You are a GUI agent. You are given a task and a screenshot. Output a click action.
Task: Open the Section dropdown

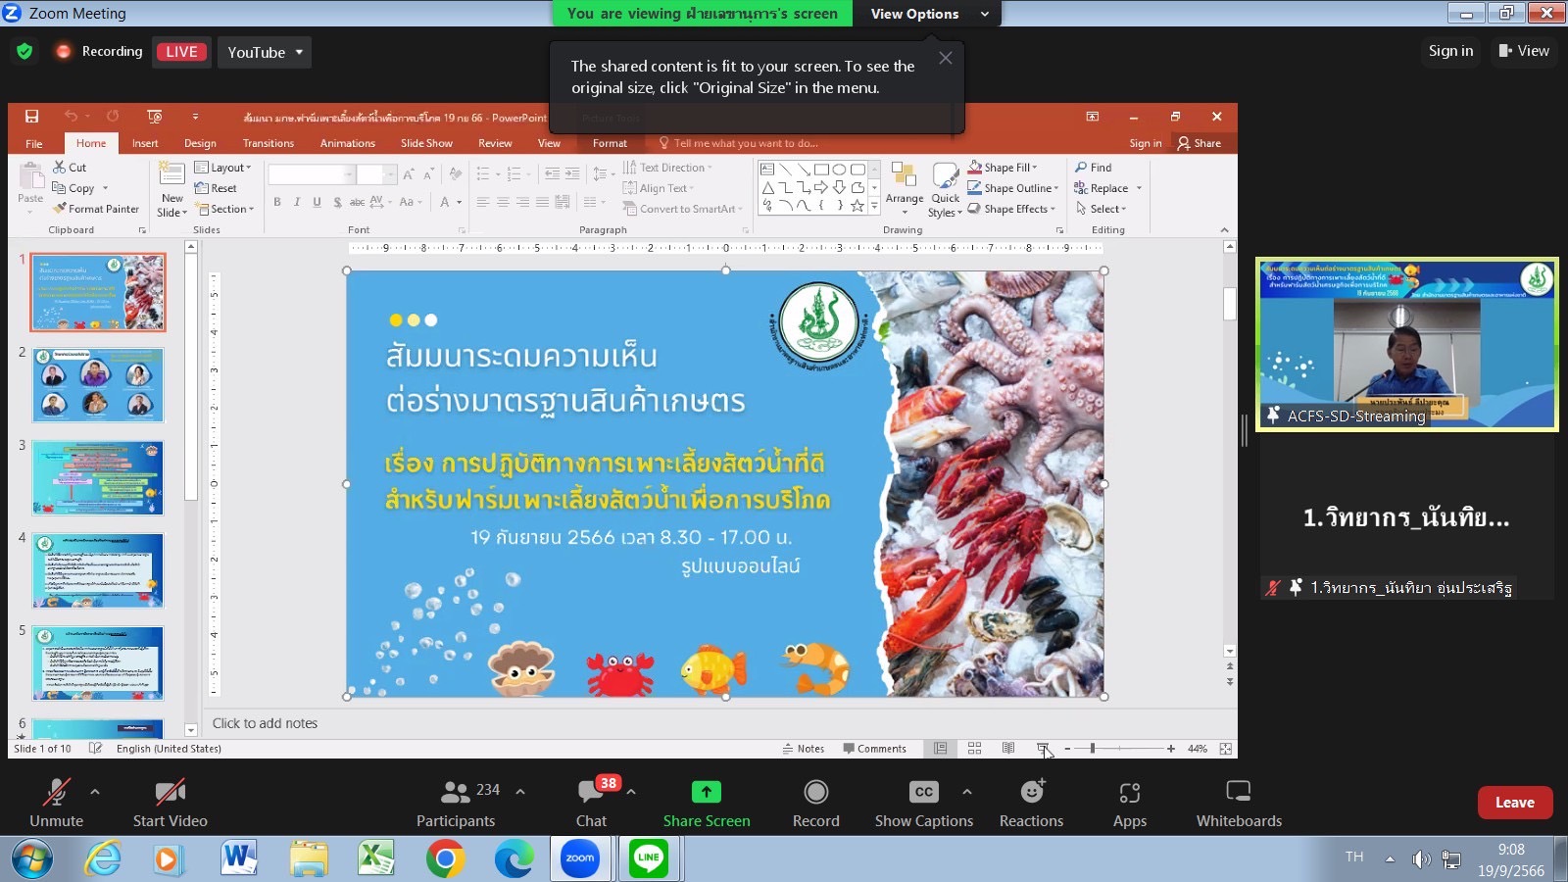(224, 209)
